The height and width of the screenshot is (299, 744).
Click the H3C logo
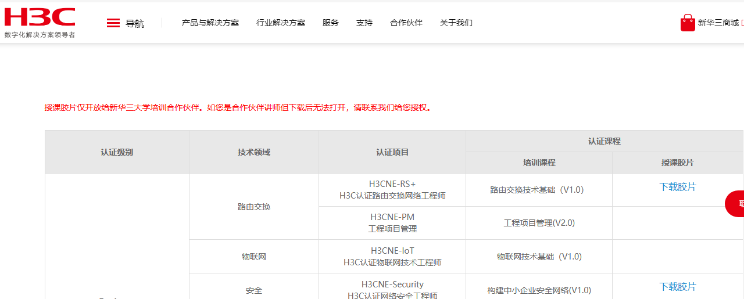[40, 17]
